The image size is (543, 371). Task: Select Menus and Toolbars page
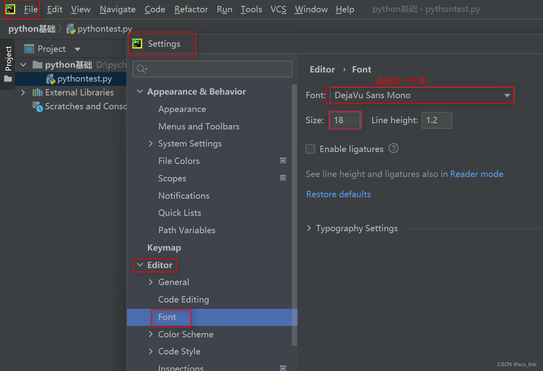tap(199, 126)
